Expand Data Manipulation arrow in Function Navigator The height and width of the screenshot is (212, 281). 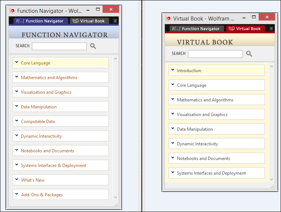click(16, 106)
